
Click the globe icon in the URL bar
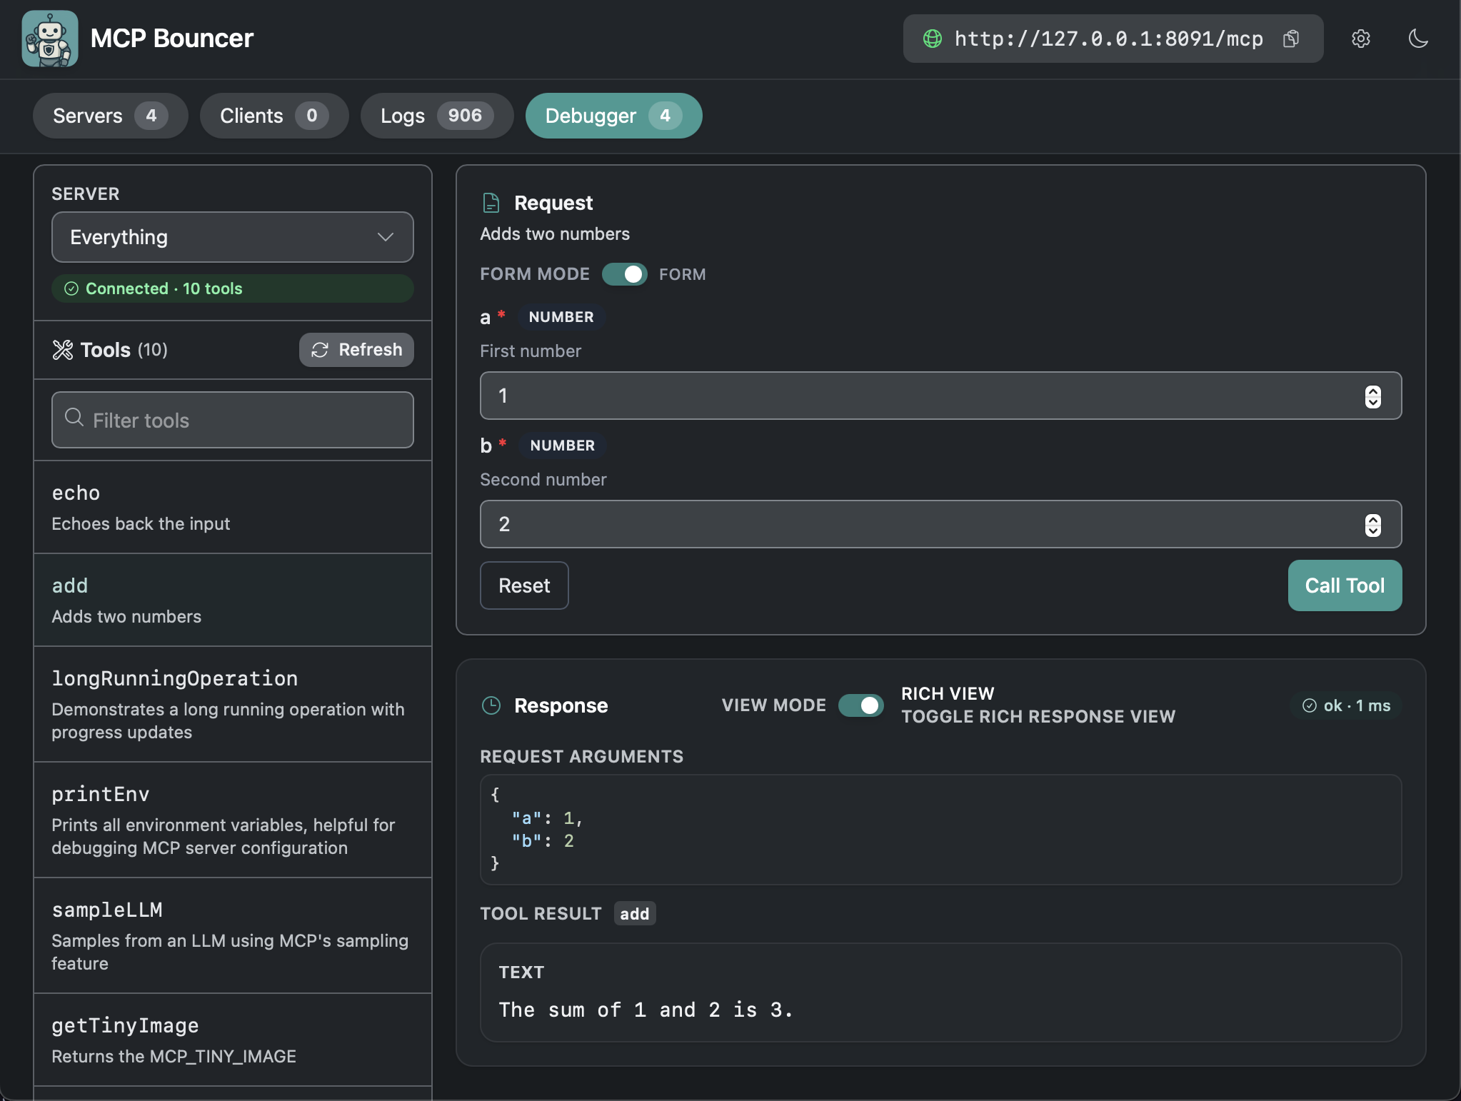[934, 39]
